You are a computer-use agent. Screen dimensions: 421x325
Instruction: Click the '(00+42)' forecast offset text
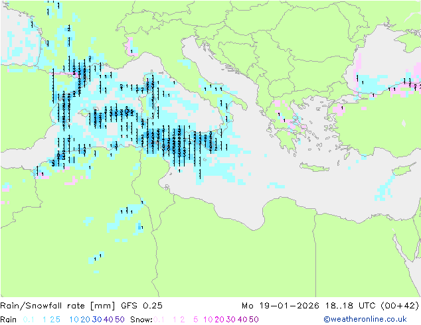point(400,306)
